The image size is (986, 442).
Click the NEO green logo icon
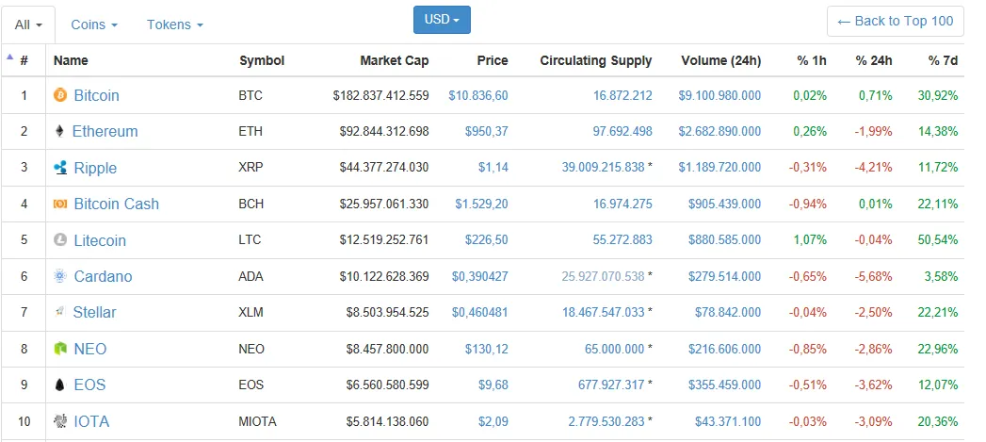tap(59, 348)
